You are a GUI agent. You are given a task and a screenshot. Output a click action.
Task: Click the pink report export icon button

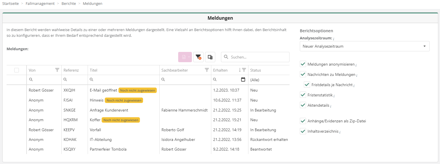tap(184, 57)
